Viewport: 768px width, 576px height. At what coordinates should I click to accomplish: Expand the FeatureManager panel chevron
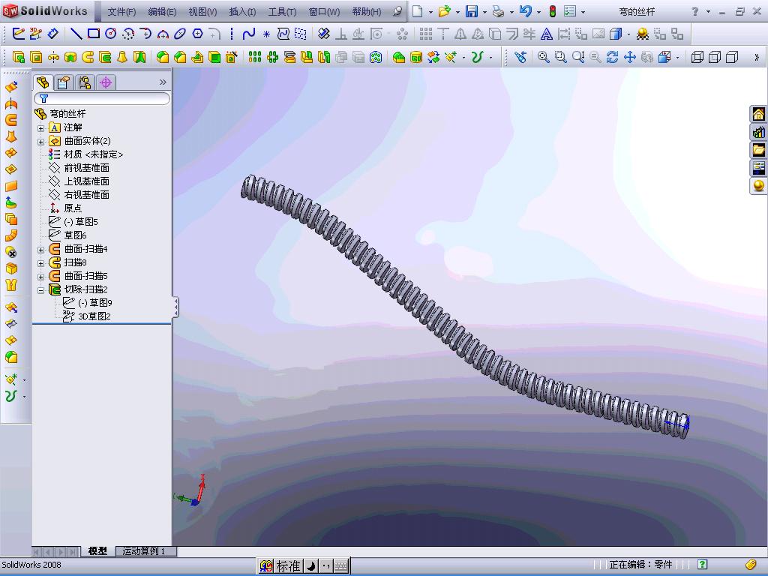[x=163, y=82]
